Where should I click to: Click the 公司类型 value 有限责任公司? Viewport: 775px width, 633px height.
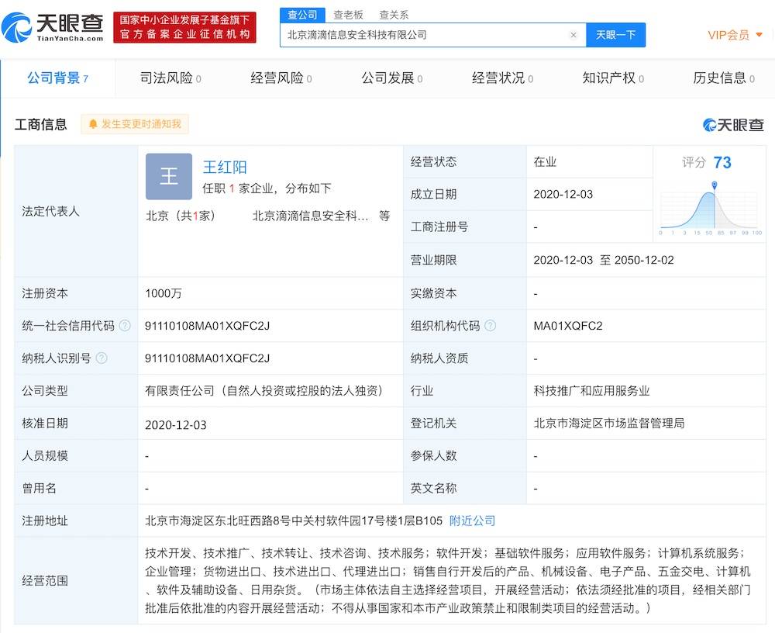click(x=264, y=391)
